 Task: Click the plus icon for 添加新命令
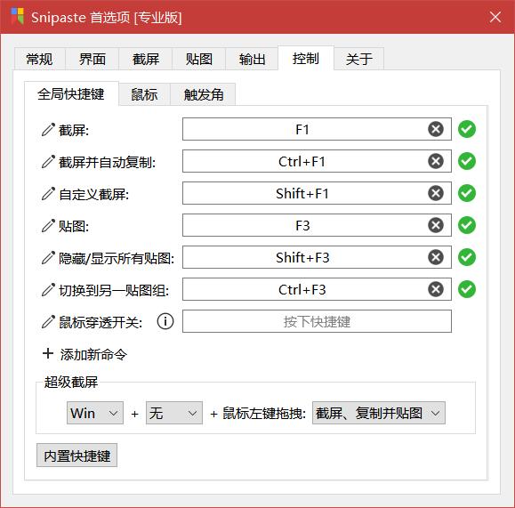tap(48, 353)
